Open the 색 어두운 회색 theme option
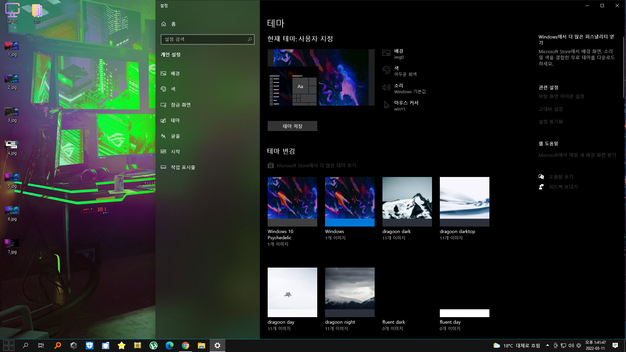 tap(399, 71)
